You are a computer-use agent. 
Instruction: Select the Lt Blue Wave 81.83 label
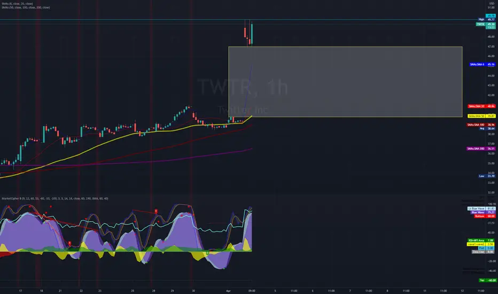pyautogui.click(x=481, y=208)
